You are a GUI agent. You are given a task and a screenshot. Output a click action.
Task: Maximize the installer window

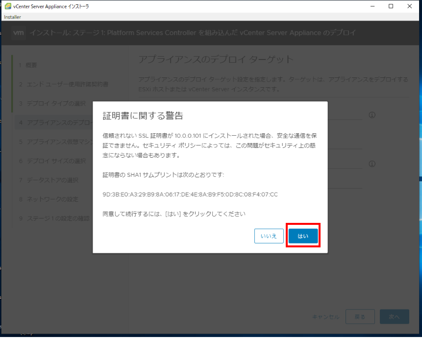[x=391, y=6]
